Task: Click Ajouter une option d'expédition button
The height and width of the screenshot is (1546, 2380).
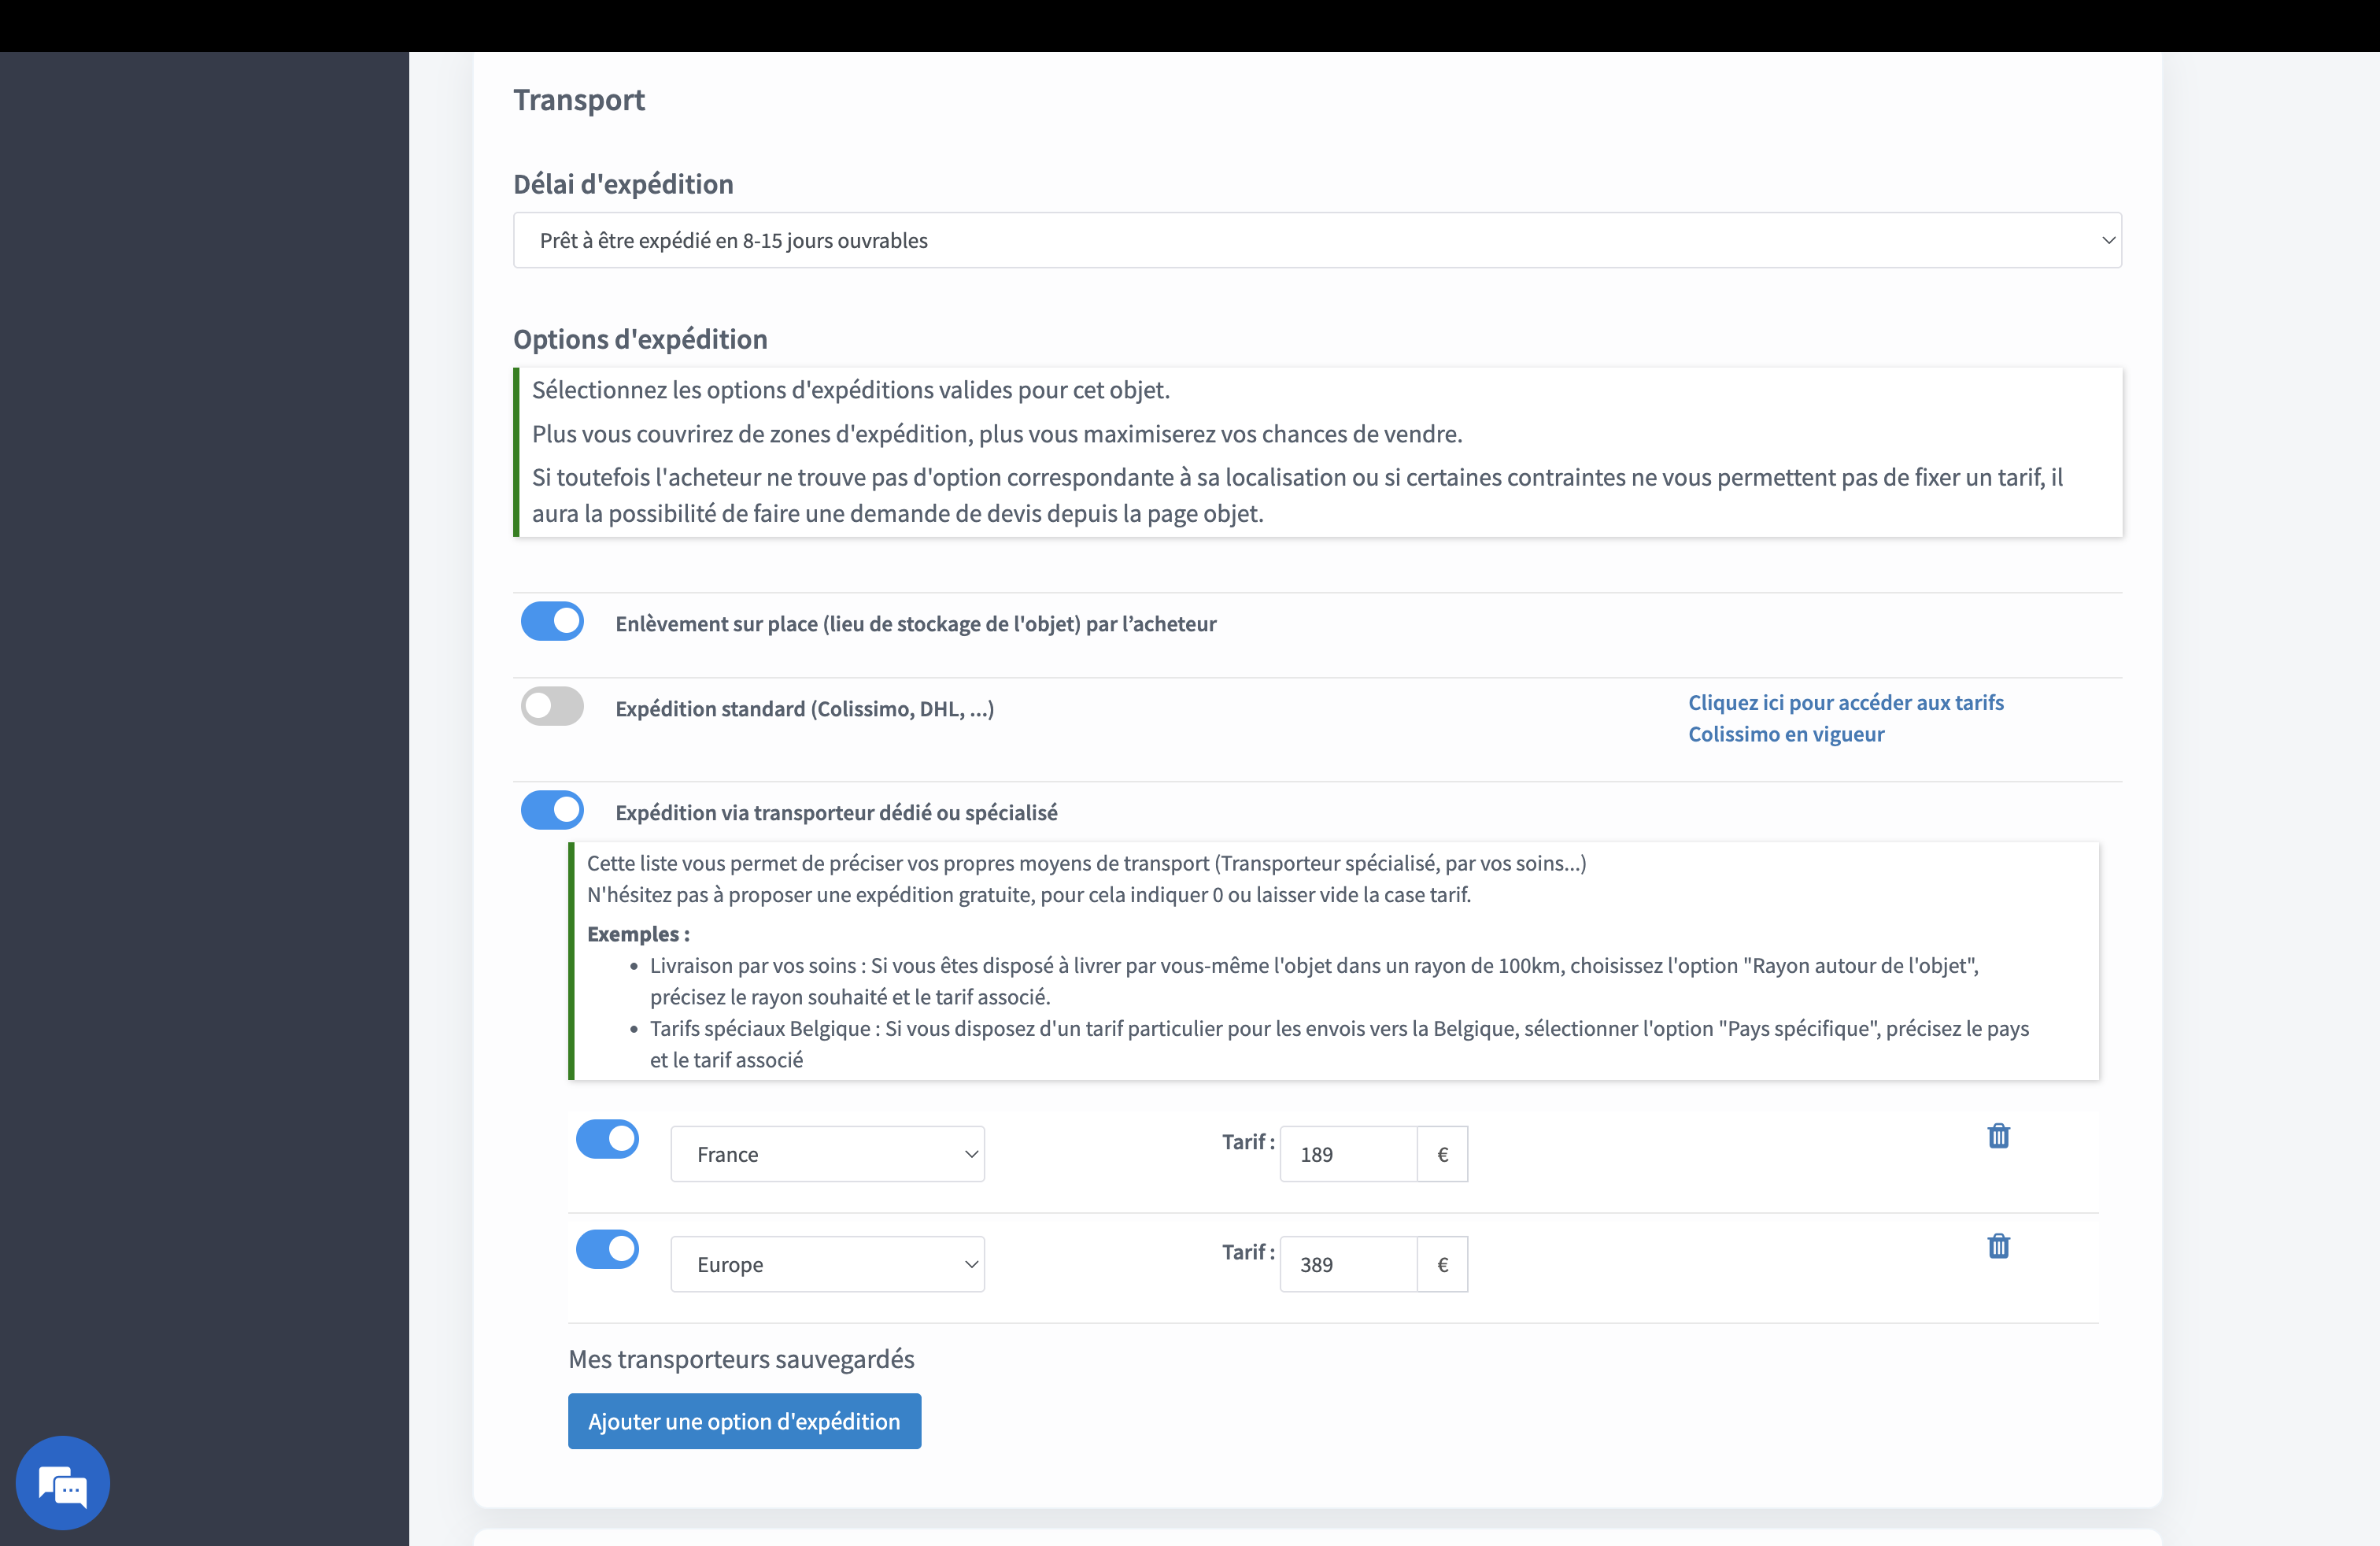Action: 744,1421
